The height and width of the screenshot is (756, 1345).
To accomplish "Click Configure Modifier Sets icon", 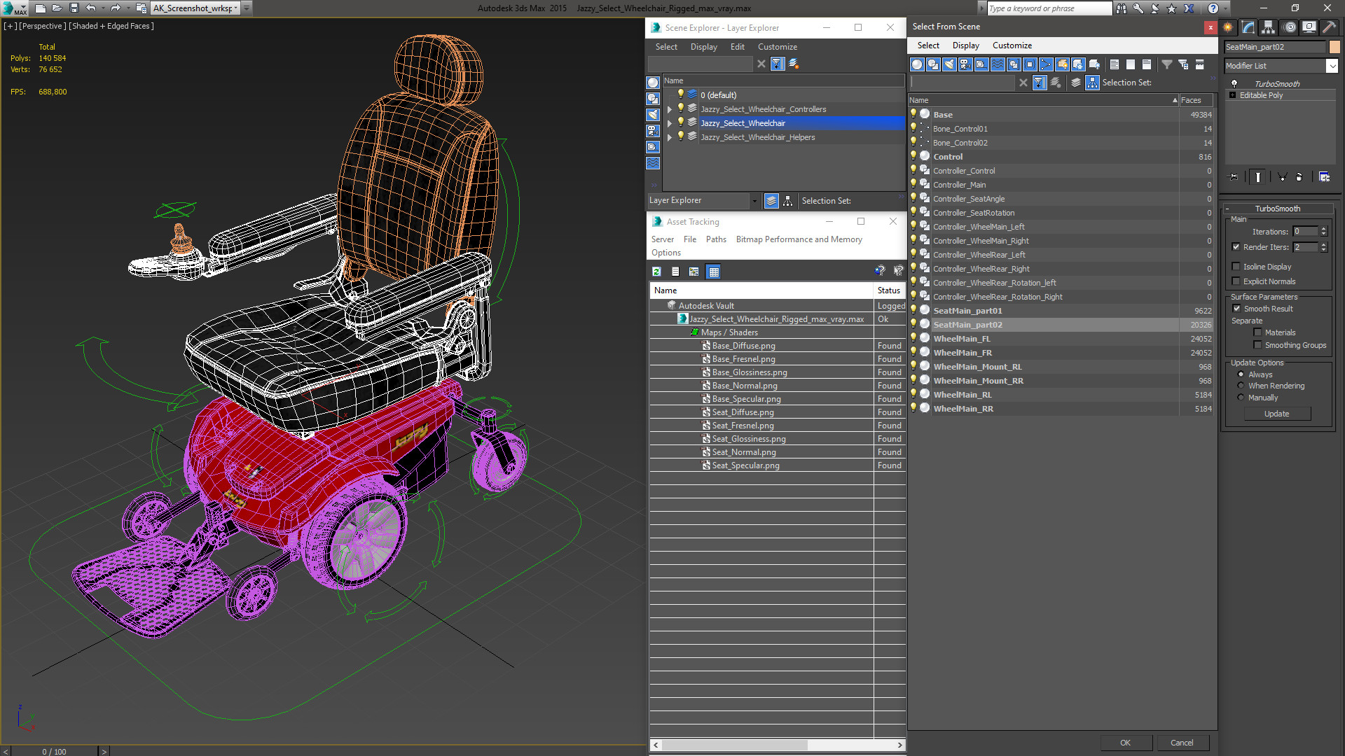I will (1324, 177).
